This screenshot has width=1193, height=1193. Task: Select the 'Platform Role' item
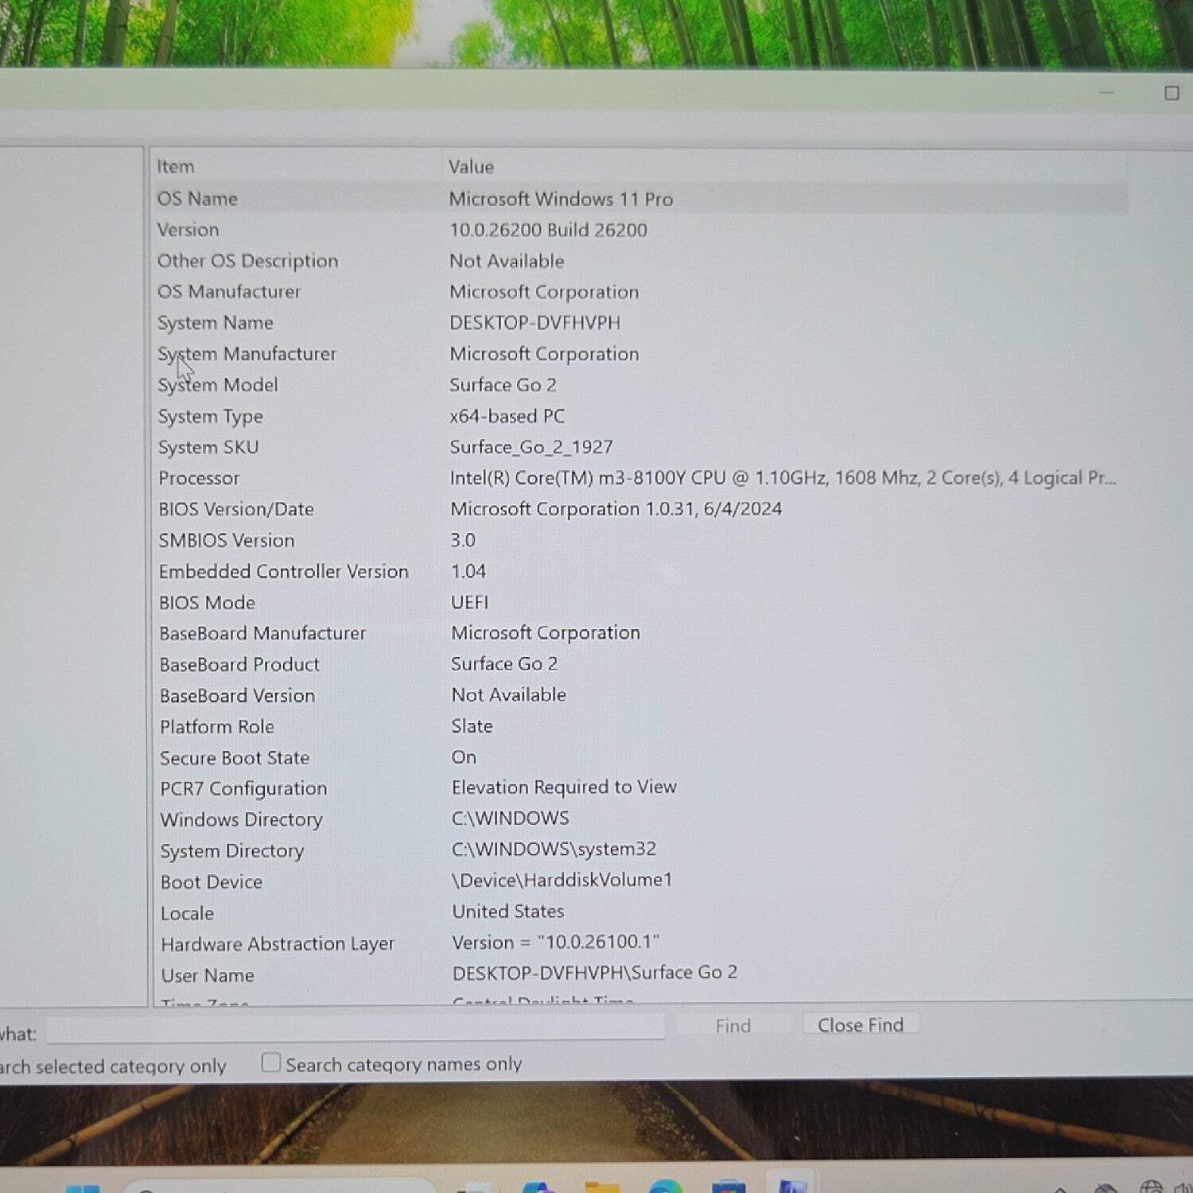(x=217, y=727)
